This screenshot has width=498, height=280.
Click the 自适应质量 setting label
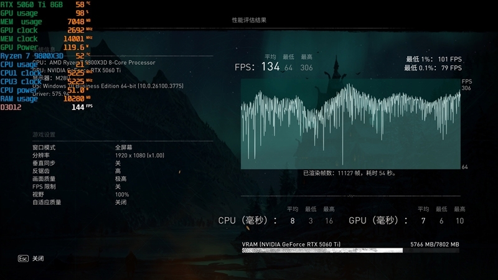coord(47,202)
